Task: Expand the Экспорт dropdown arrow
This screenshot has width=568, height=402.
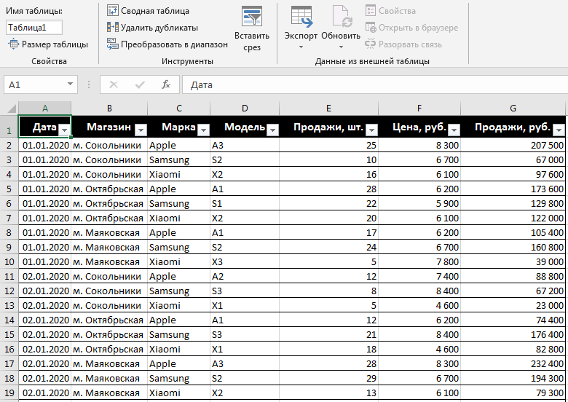Action: (301, 47)
